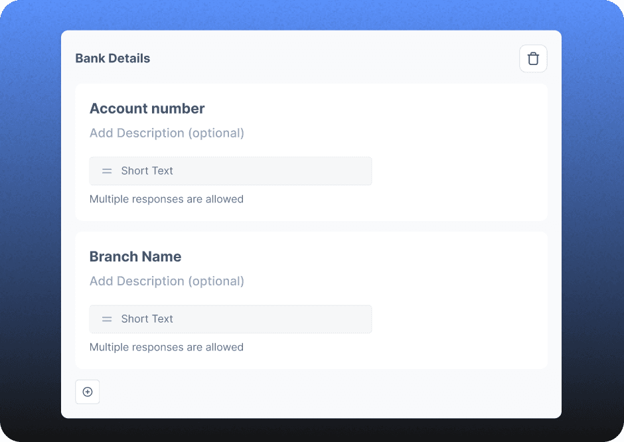Add description under Account number

[x=167, y=133]
